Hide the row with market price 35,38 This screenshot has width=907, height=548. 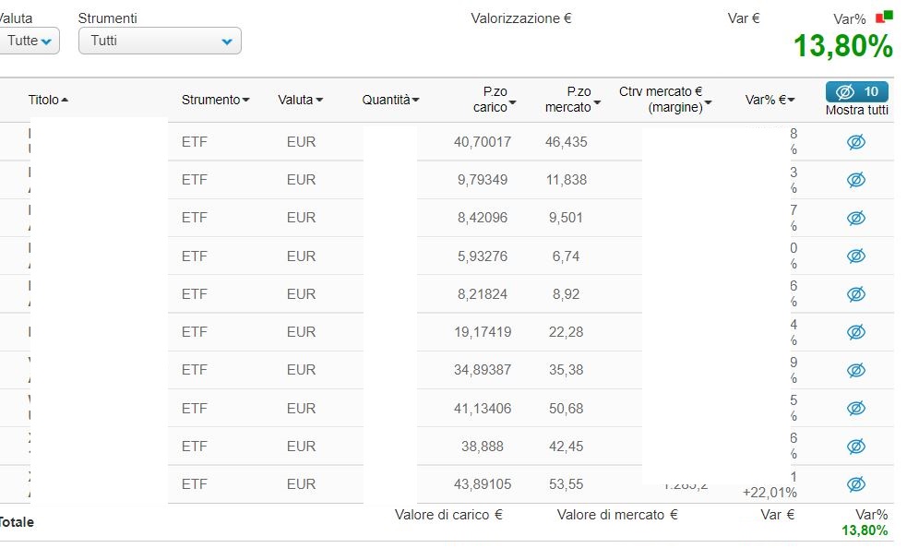point(856,370)
